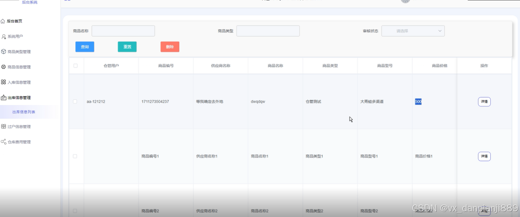Screen dimensions: 520x217
Task: Click the 商品价格 column header
Action: (x=440, y=66)
